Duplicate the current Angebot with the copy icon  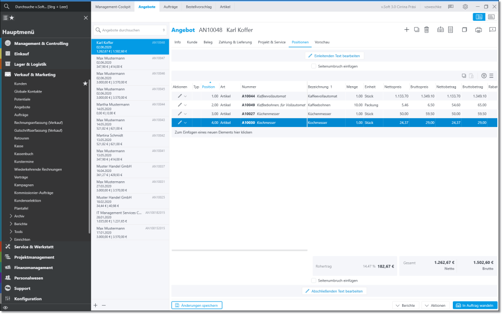[417, 30]
